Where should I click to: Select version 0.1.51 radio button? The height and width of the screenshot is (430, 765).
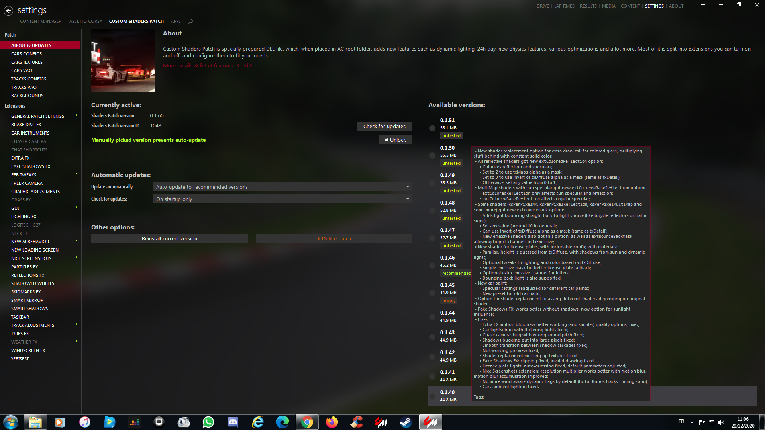pyautogui.click(x=432, y=128)
